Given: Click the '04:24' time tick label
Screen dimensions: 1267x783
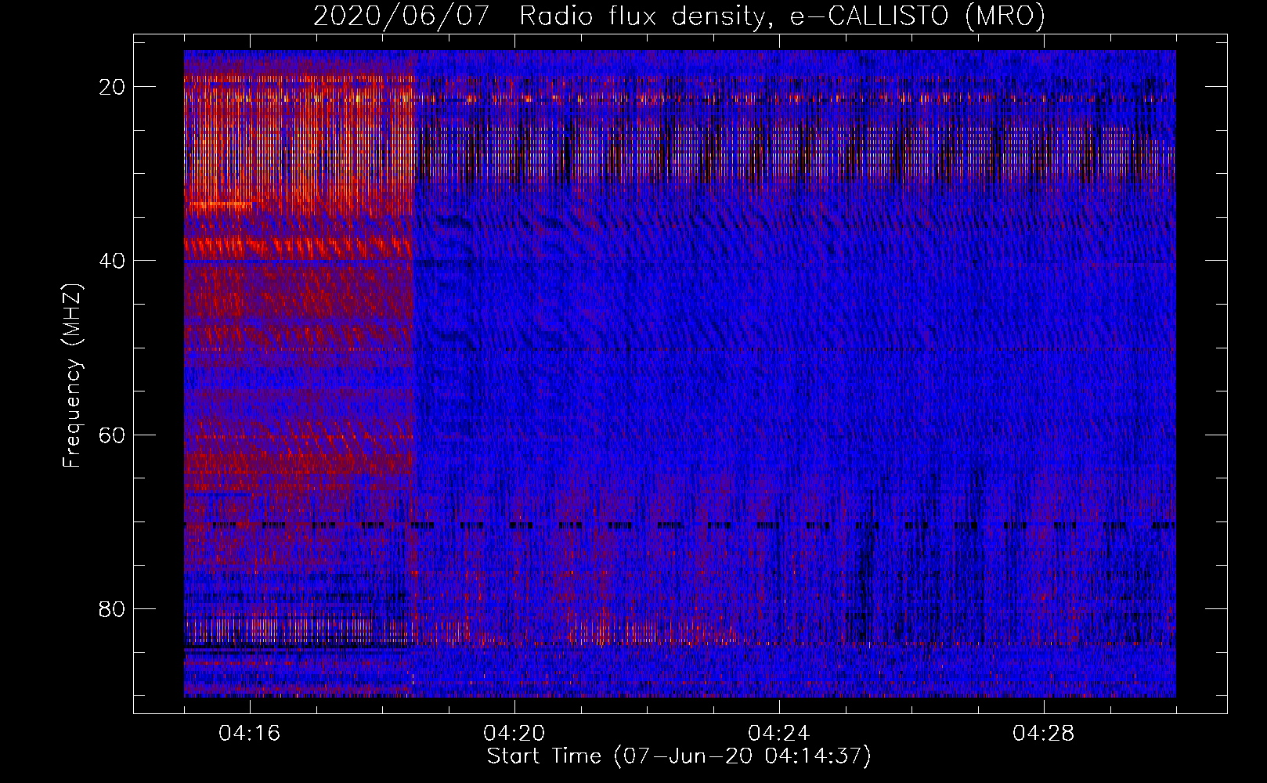Looking at the screenshot, I should 779,734.
